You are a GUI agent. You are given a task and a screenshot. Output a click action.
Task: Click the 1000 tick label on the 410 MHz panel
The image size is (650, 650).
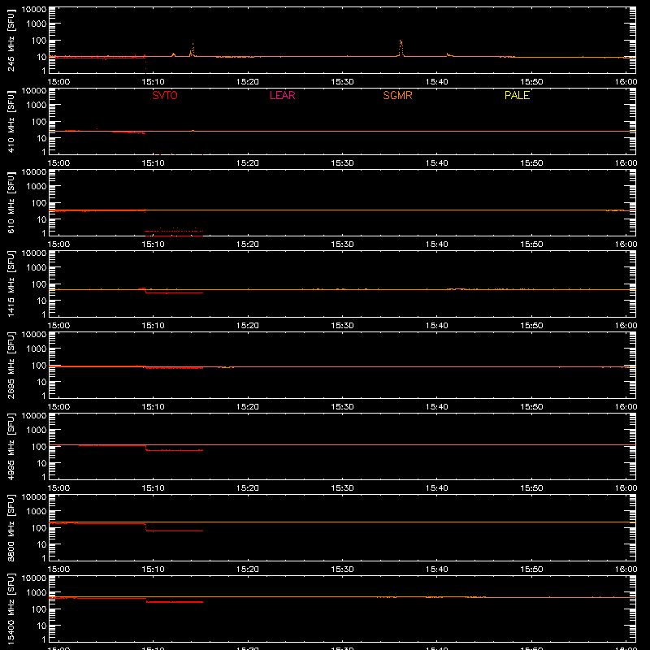(x=37, y=105)
